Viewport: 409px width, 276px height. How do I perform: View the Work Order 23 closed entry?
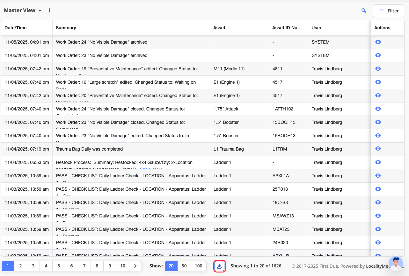(378, 122)
